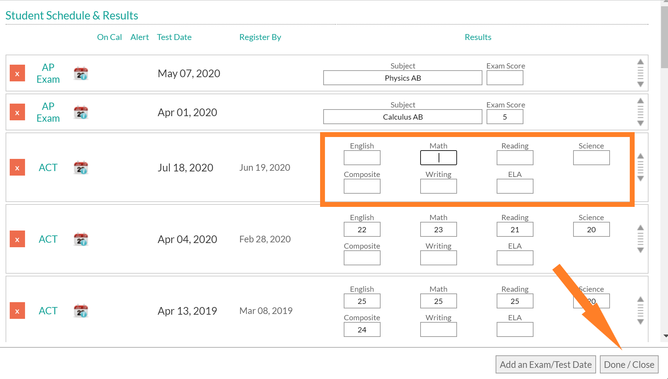Click English score field for Jul 18, 2020 ACT
The image size is (668, 379).
click(x=362, y=158)
